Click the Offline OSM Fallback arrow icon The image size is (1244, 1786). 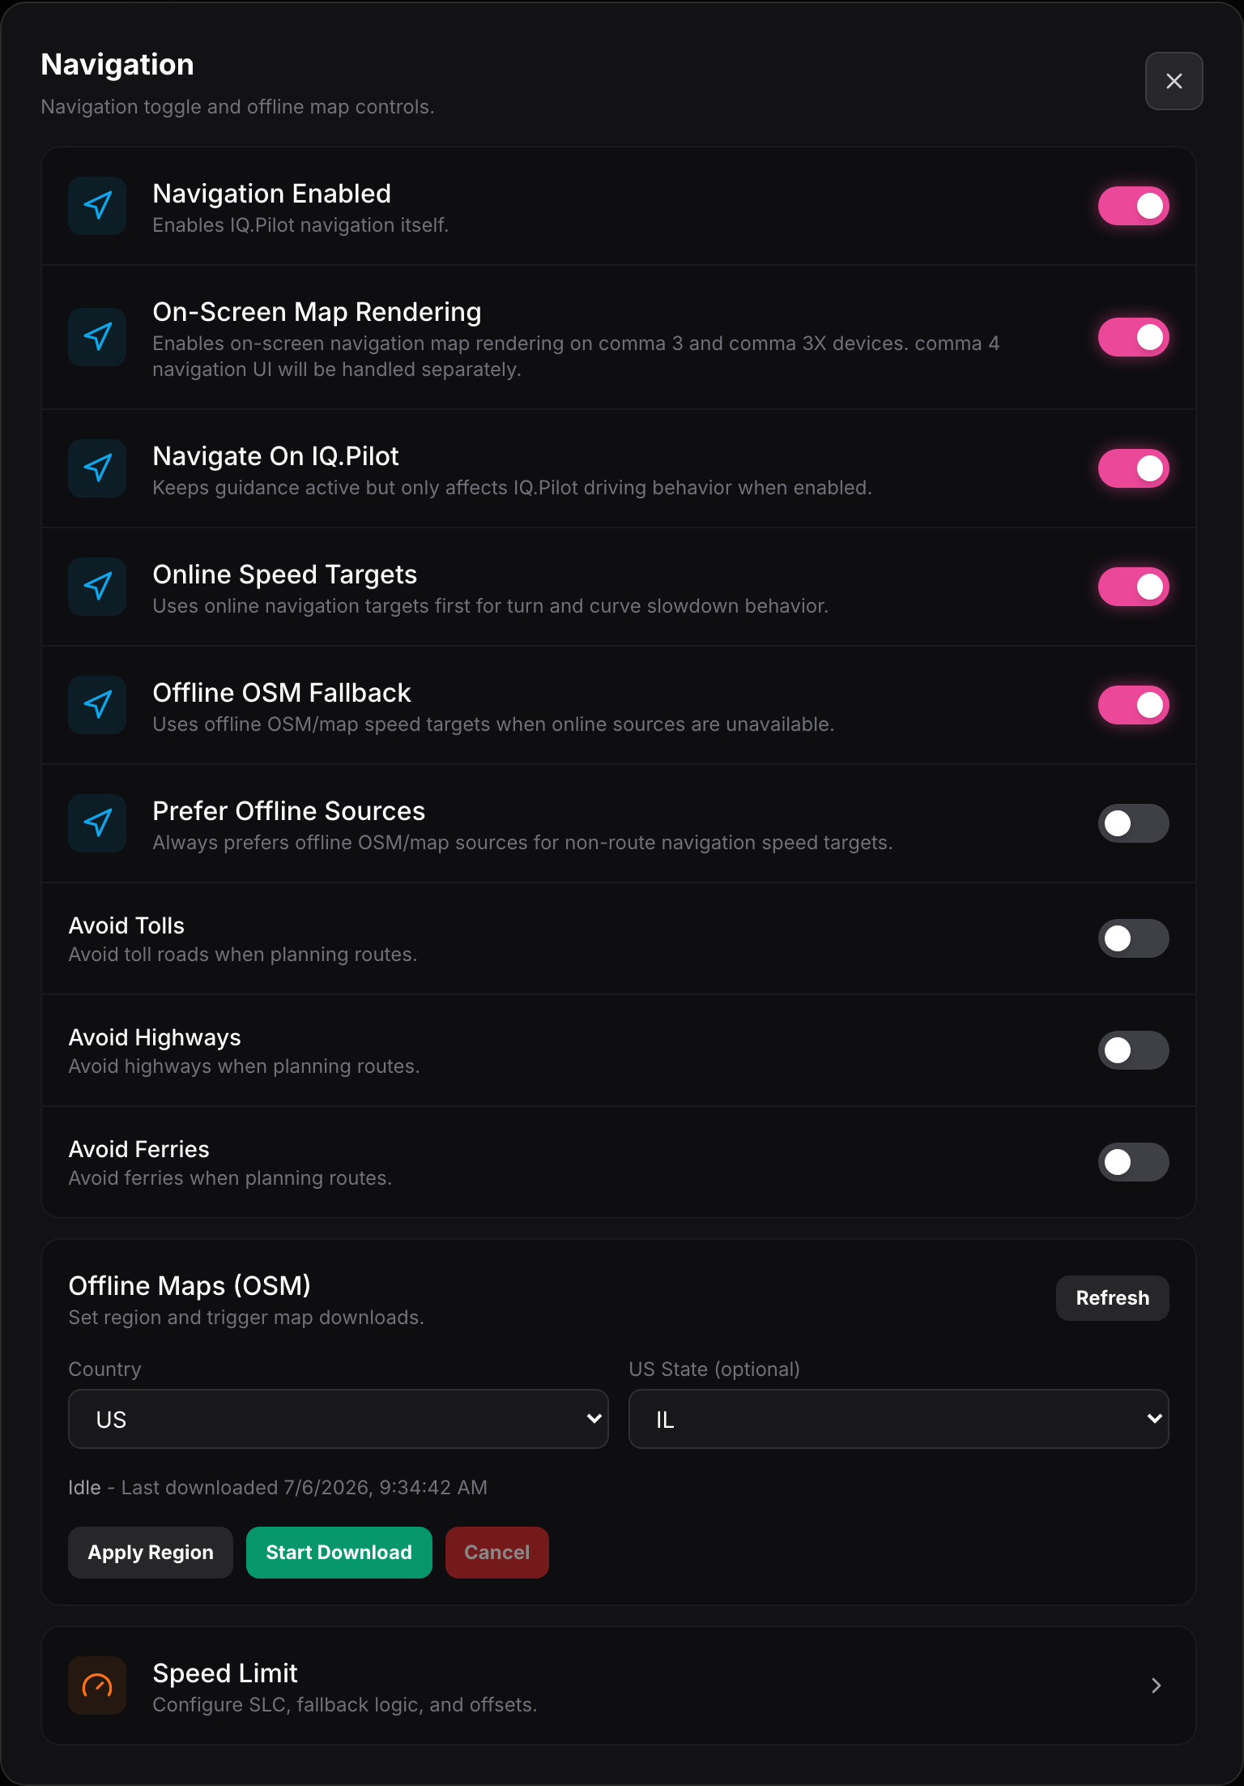point(97,705)
